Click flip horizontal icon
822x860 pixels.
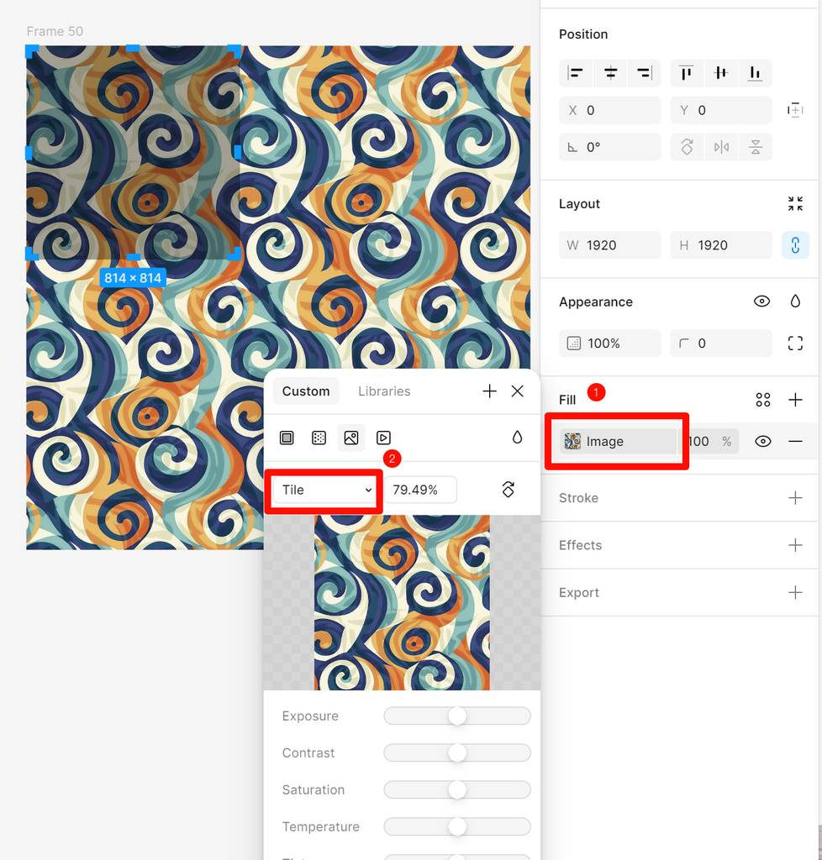click(721, 147)
